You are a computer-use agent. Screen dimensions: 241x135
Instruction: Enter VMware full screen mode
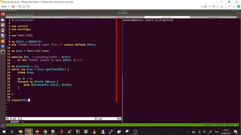click(24, 7)
